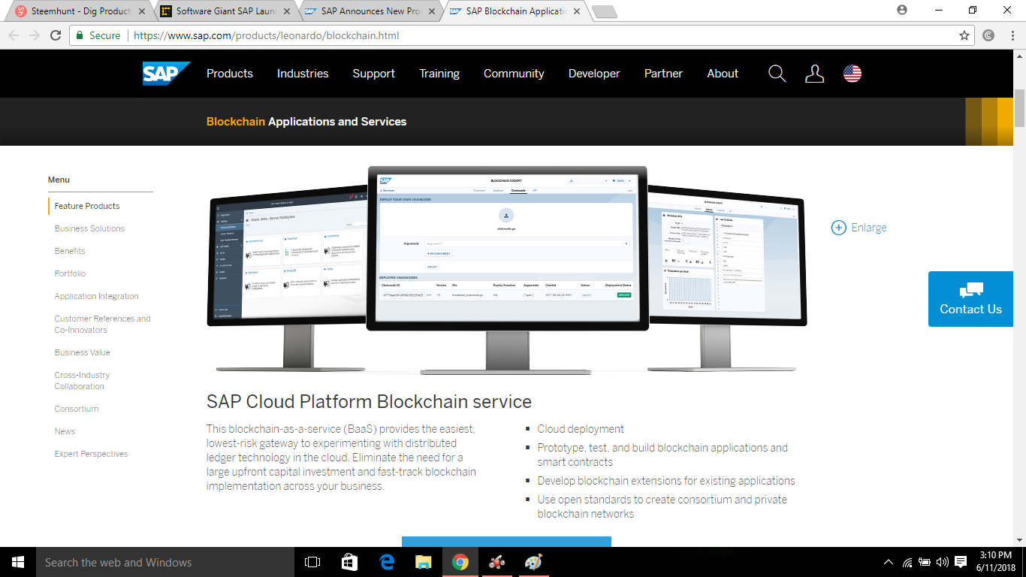Click the Wi-Fi network tray icon
The height and width of the screenshot is (577, 1026).
[x=907, y=562]
